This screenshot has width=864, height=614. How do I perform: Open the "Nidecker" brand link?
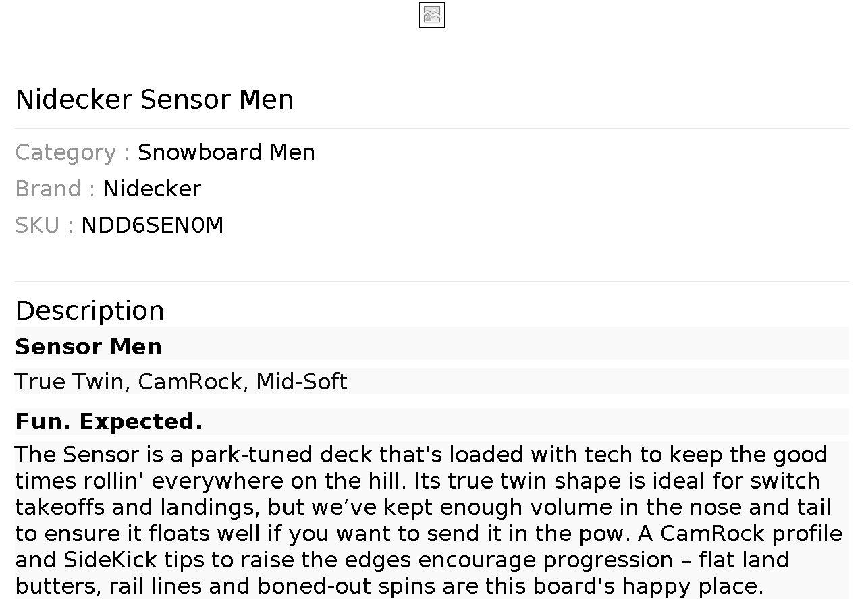tap(152, 189)
